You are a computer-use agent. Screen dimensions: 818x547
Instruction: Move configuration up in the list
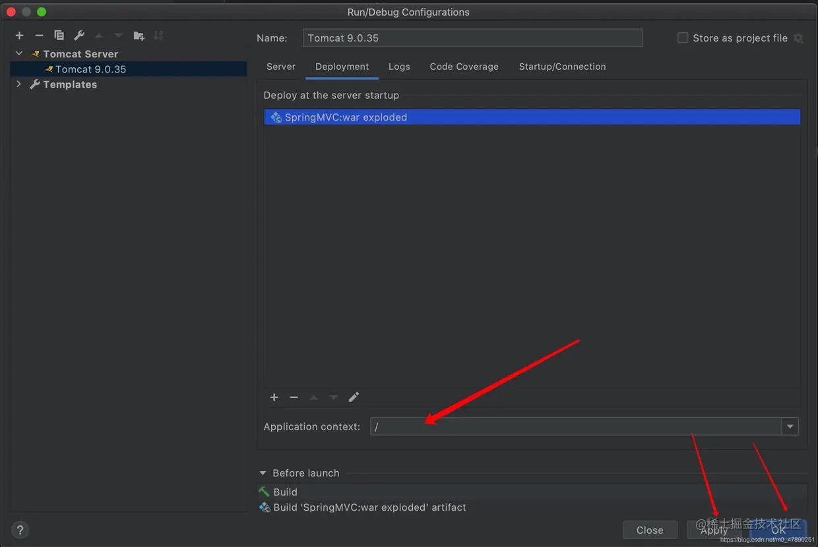[98, 36]
